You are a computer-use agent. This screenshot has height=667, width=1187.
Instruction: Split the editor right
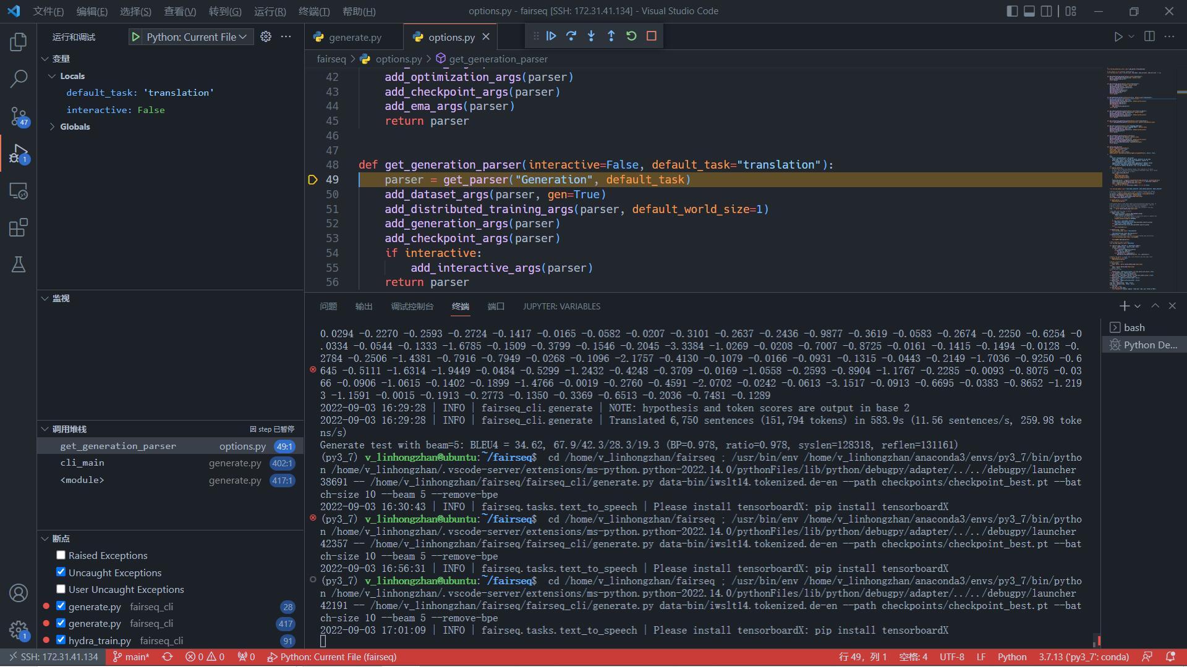tap(1149, 36)
